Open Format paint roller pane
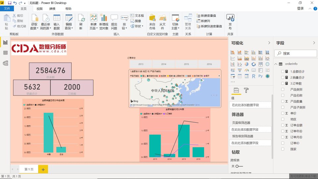Screen dimensions: 318x179 pos(246,90)
